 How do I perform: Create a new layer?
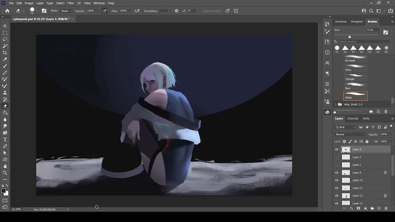[x=379, y=208]
